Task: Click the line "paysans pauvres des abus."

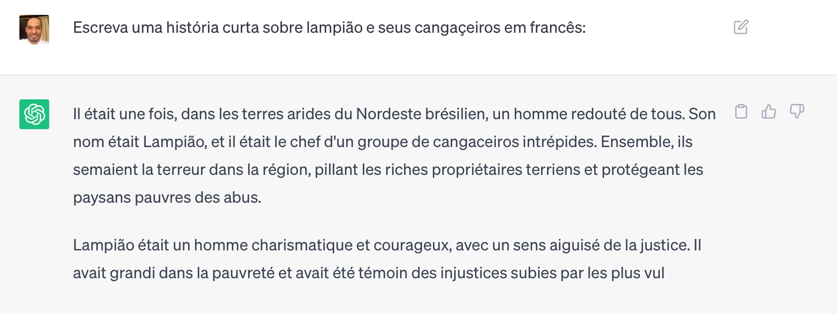Action: (x=167, y=198)
